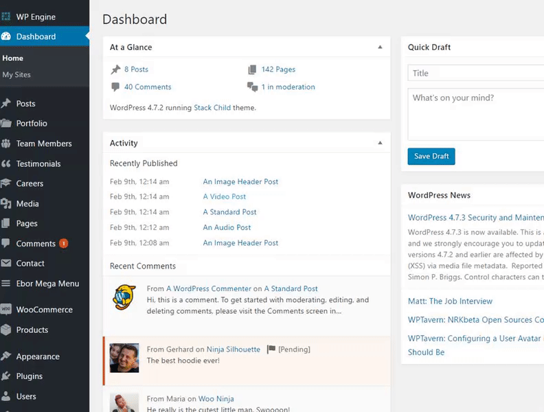Click the pin icon beside 8 Posts
Screen dimensions: 544x412
pos(115,69)
